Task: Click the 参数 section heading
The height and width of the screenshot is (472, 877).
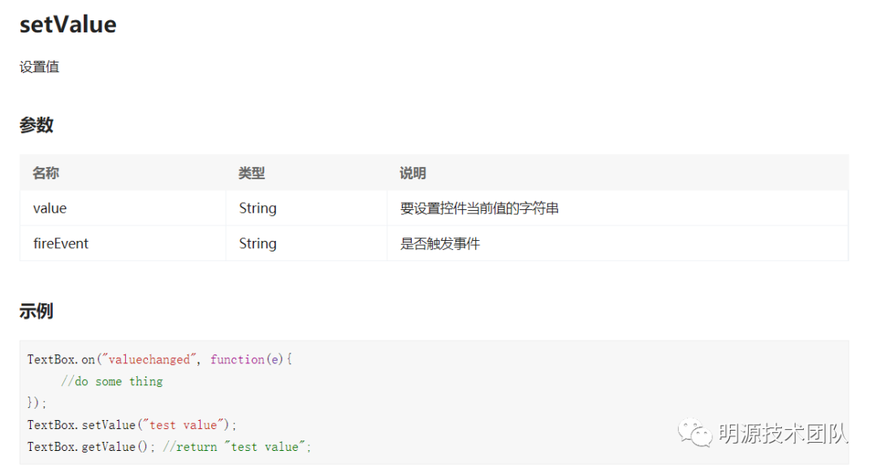Action: (x=37, y=125)
